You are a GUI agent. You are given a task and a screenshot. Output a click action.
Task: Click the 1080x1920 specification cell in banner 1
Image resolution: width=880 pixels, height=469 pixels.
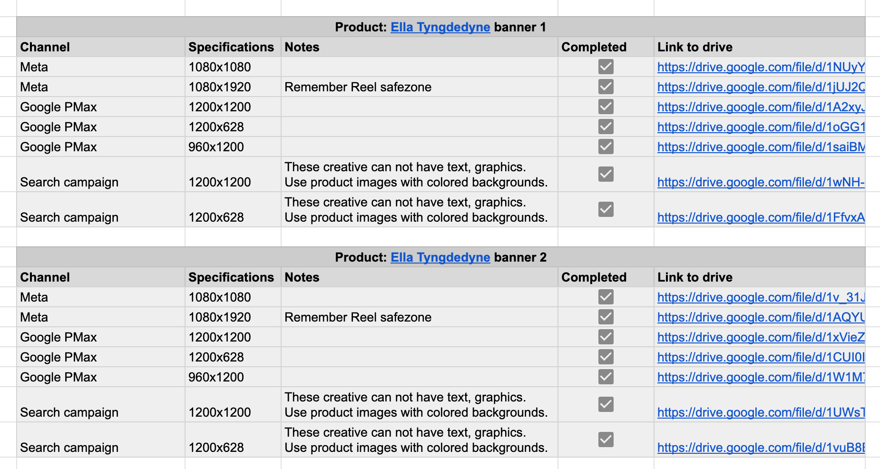coord(233,87)
